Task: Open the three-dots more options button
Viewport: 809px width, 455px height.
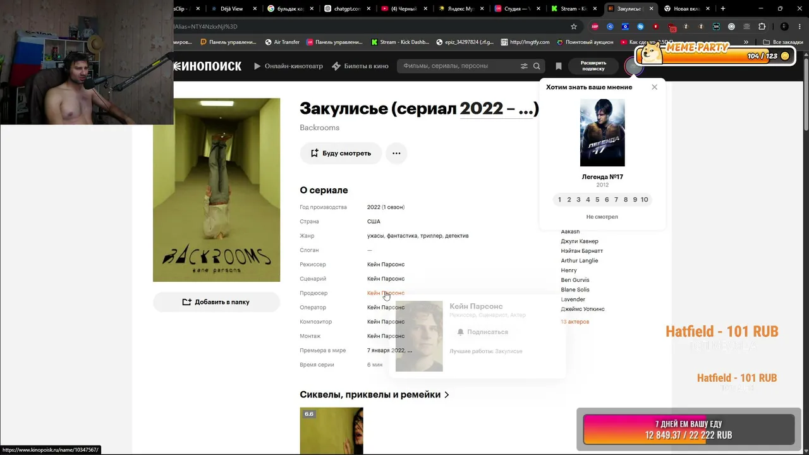Action: pos(396,153)
